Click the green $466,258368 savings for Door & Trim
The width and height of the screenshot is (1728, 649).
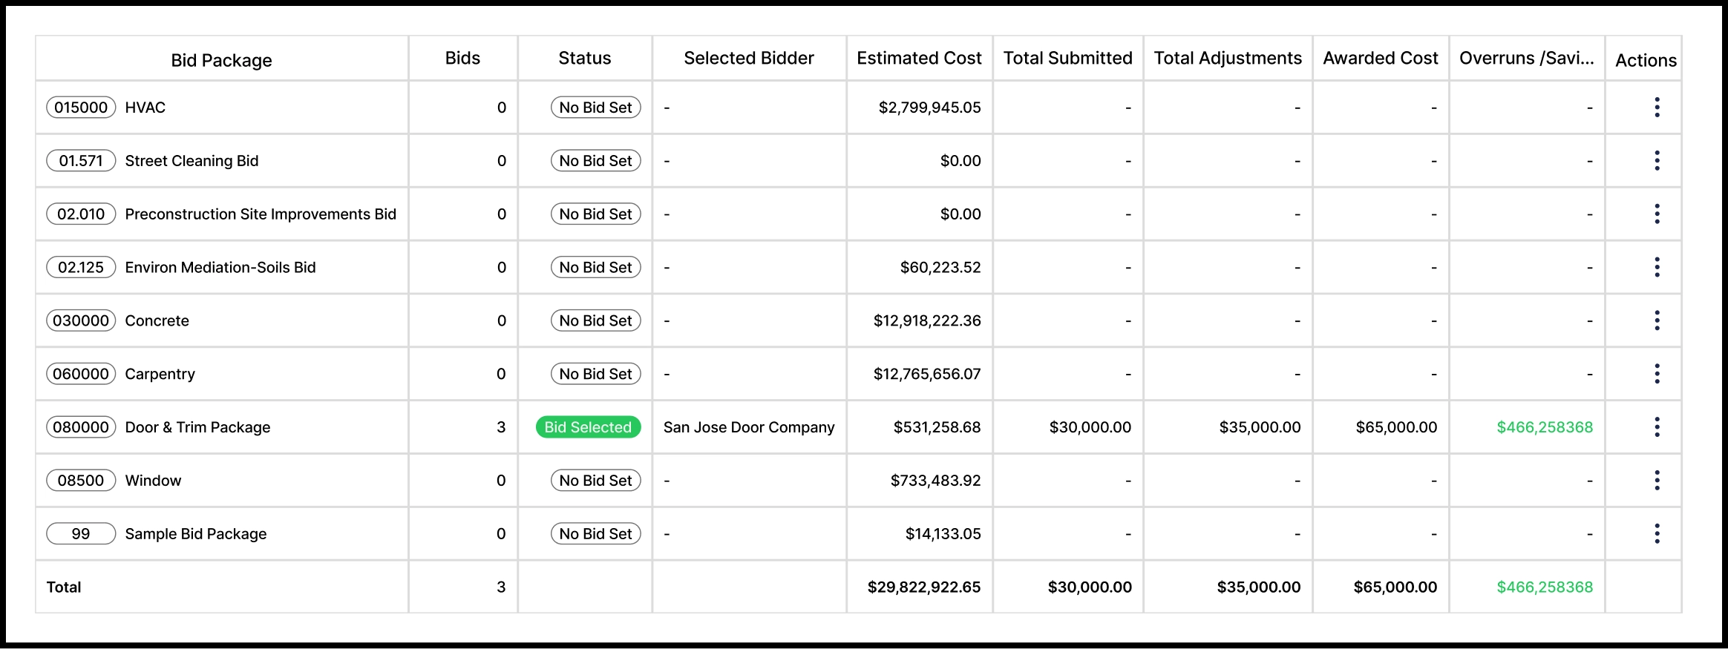pos(1545,427)
